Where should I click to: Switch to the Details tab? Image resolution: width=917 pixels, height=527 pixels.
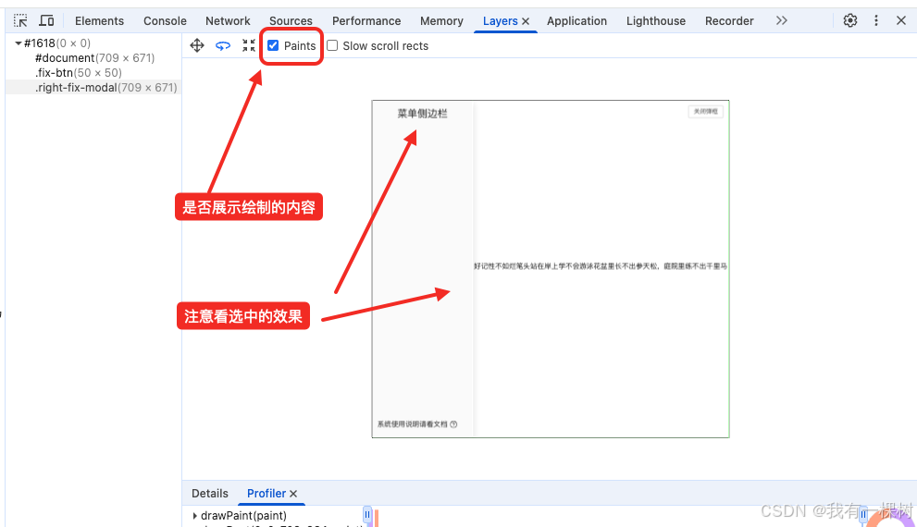[210, 494]
